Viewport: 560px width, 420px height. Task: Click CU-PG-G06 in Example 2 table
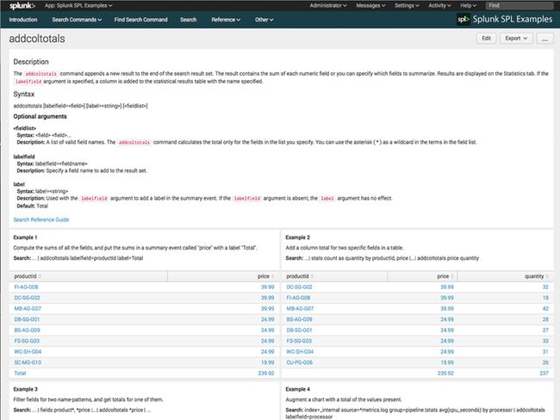point(299,362)
